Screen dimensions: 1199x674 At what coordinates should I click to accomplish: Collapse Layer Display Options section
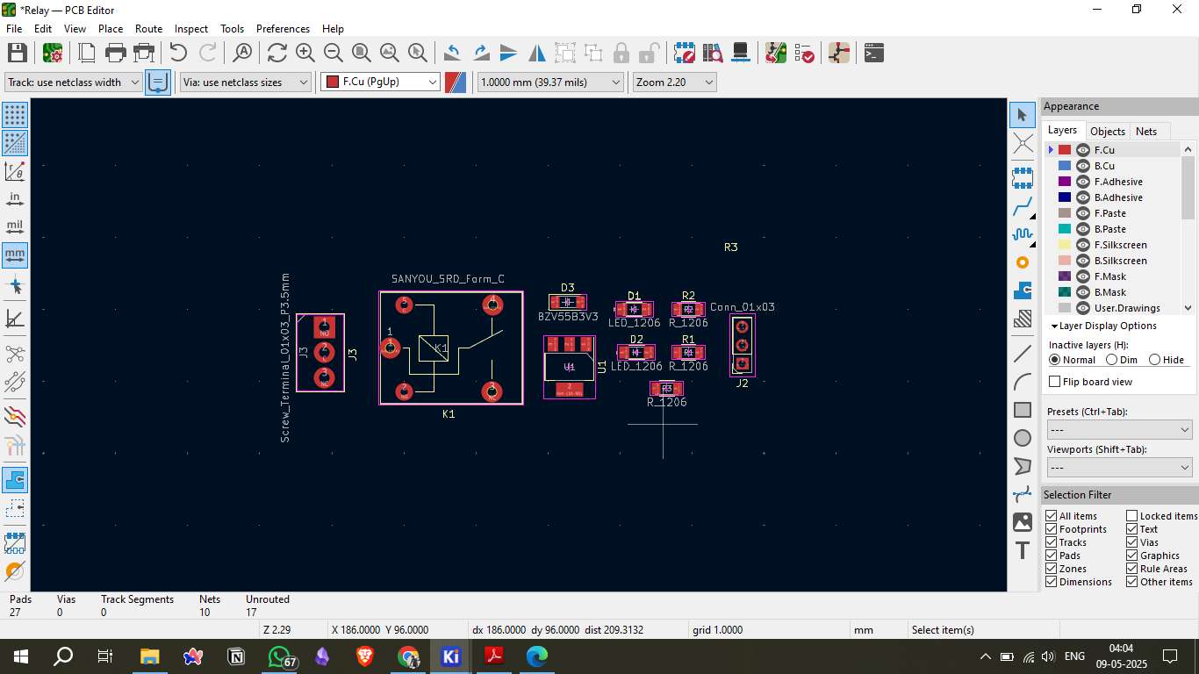[1104, 326]
